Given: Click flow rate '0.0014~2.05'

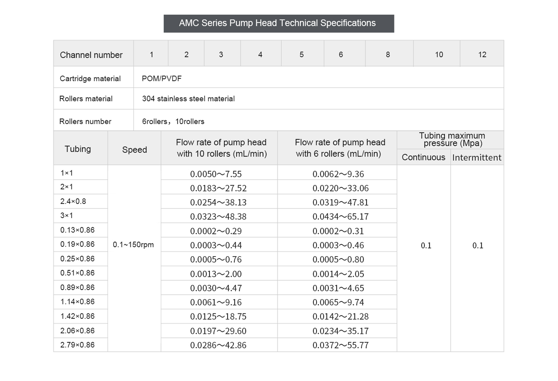Looking at the screenshot, I should [x=338, y=274].
